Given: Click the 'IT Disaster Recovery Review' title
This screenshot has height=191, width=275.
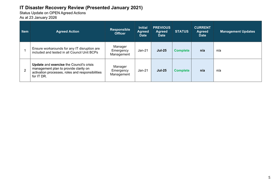Looking at the screenshot, I should pyautogui.click(x=81, y=8).
